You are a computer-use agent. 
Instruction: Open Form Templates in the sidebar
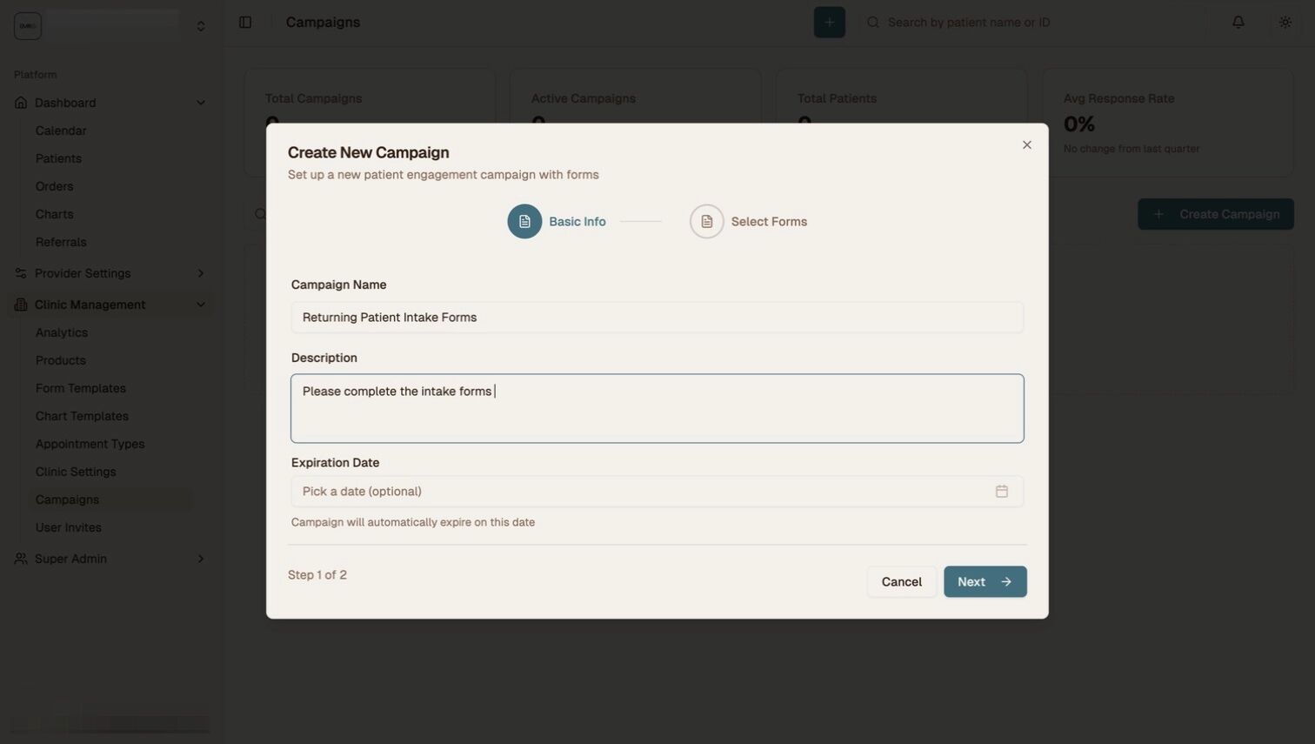81,388
